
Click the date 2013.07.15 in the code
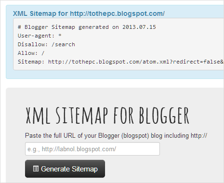tap(139, 27)
